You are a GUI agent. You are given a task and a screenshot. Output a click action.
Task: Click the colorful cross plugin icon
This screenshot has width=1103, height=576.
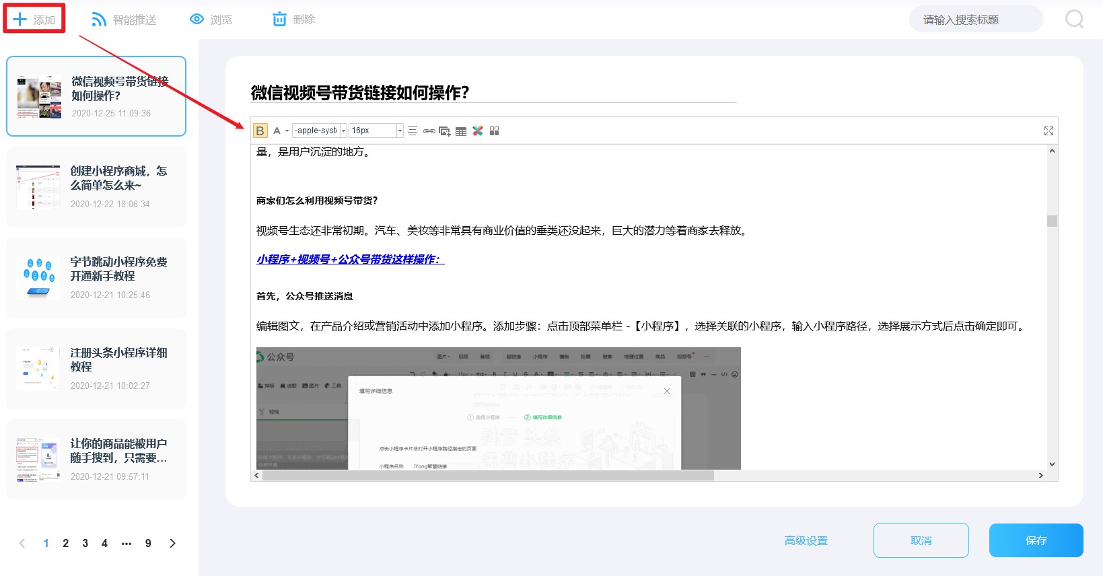(x=478, y=131)
